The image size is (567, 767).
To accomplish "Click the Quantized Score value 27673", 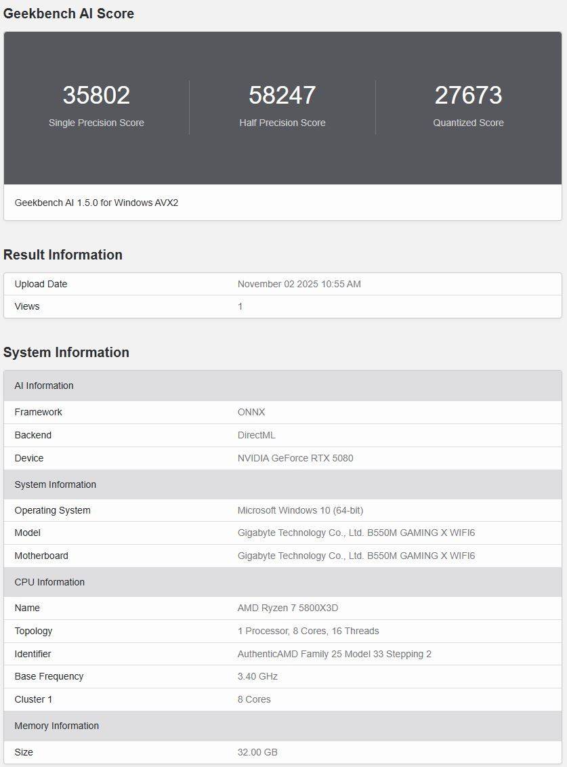I will pos(468,96).
